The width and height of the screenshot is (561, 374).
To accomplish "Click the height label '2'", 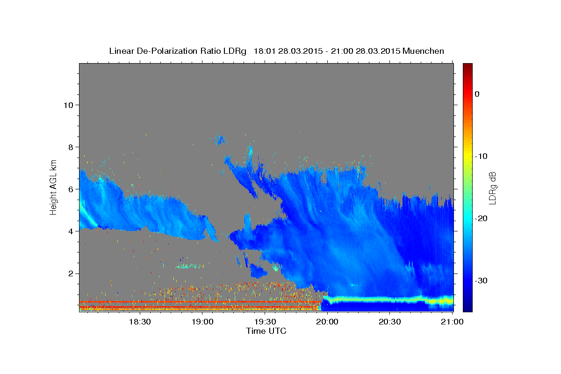I will pyautogui.click(x=71, y=273).
